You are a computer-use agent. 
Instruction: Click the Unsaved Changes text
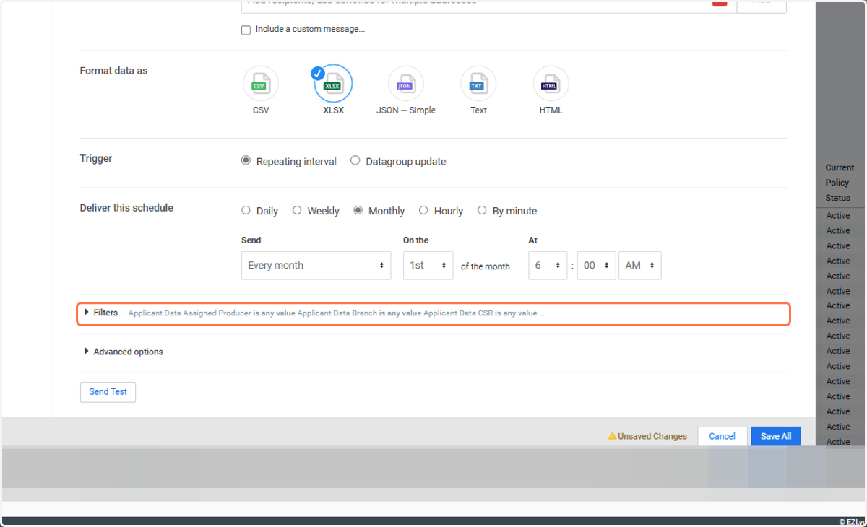click(x=652, y=436)
